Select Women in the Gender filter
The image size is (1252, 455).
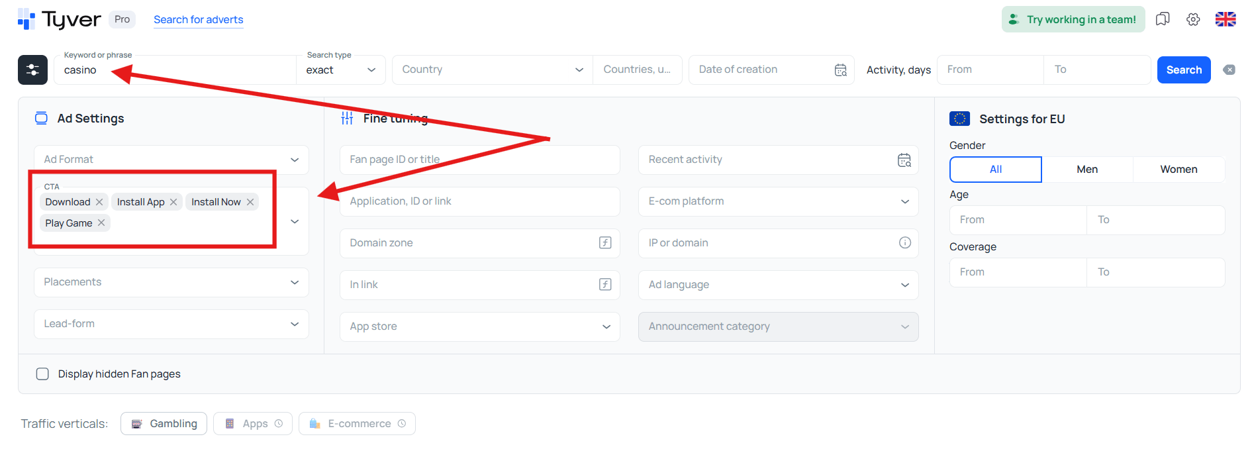pos(1179,169)
